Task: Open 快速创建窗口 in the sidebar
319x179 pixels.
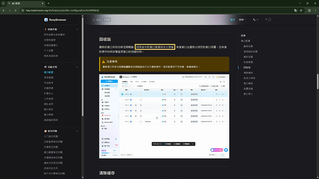Action: (51, 45)
